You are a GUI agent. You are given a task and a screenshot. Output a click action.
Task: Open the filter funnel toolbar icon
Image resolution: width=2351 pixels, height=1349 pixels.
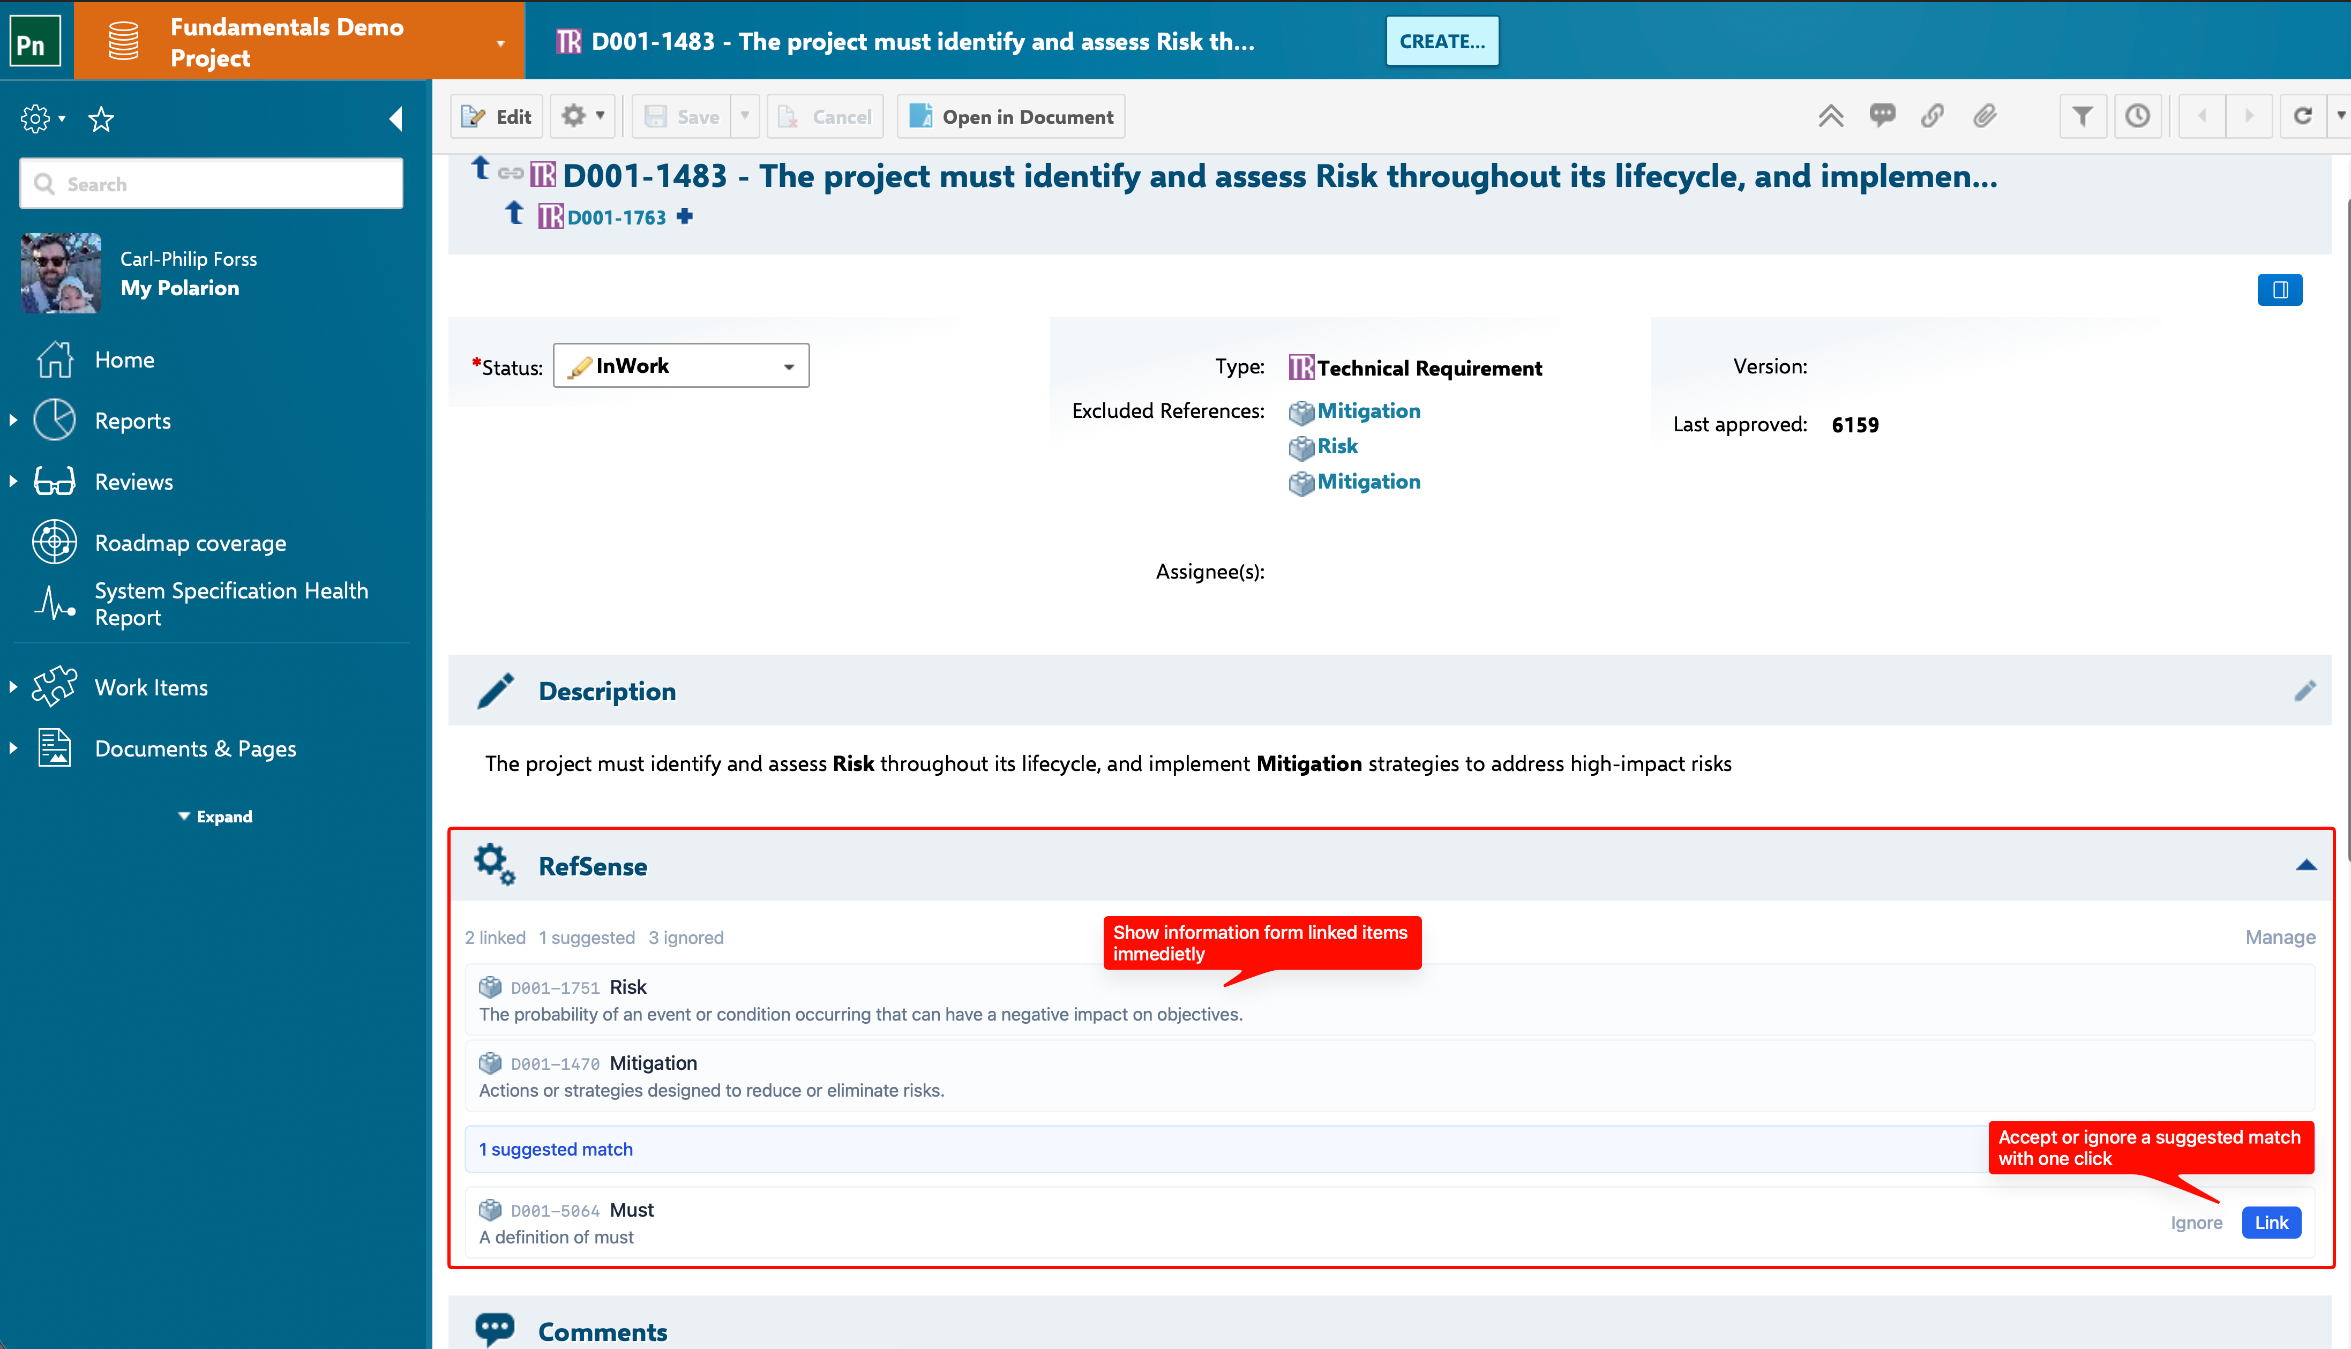[2083, 116]
